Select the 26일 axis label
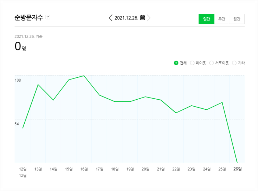 tap(238, 169)
